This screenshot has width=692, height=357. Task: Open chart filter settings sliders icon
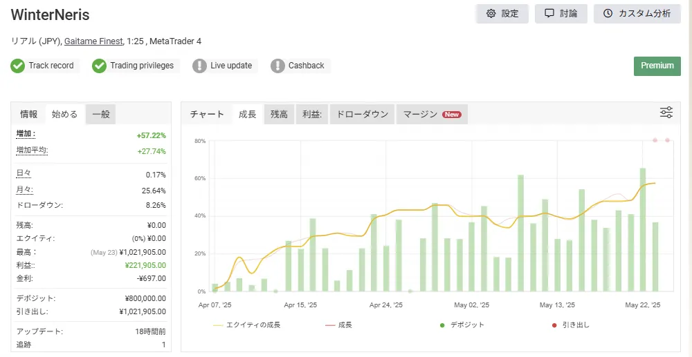pyautogui.click(x=666, y=113)
